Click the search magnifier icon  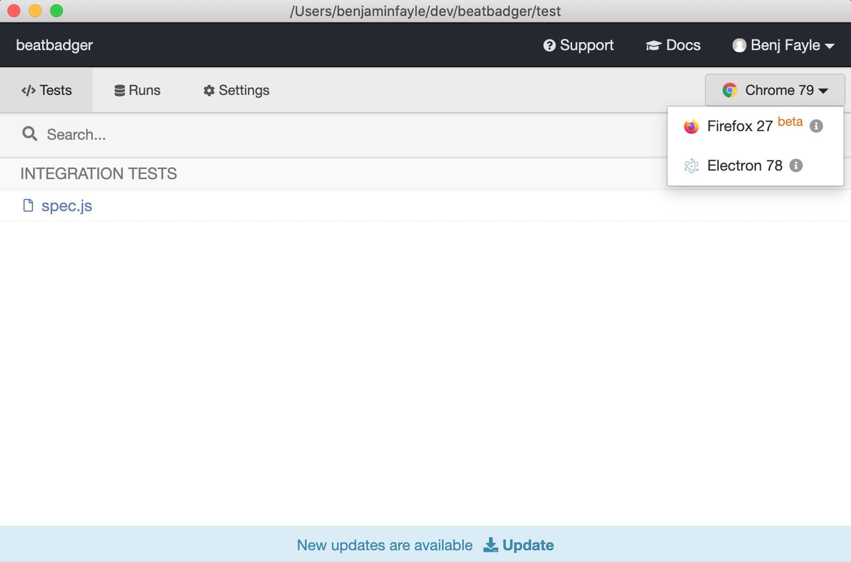[x=30, y=134]
